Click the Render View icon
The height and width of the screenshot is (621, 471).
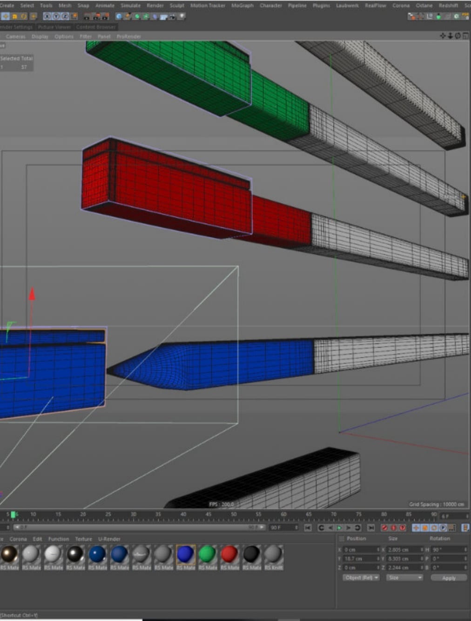coord(87,16)
